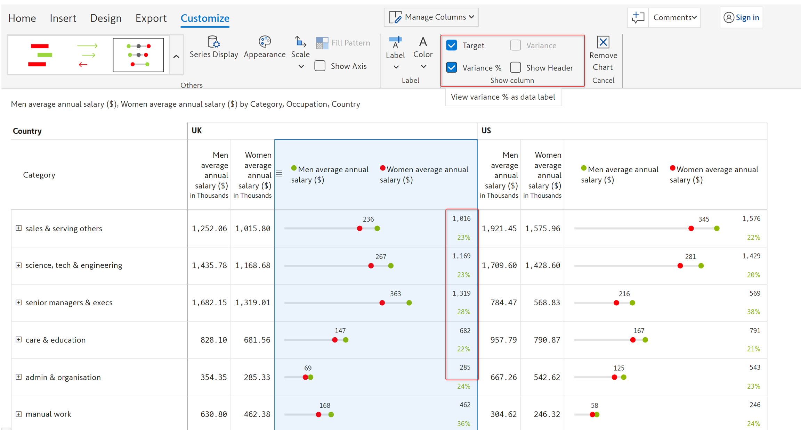
Task: Enable the Show Header checkbox
Action: (x=515, y=67)
